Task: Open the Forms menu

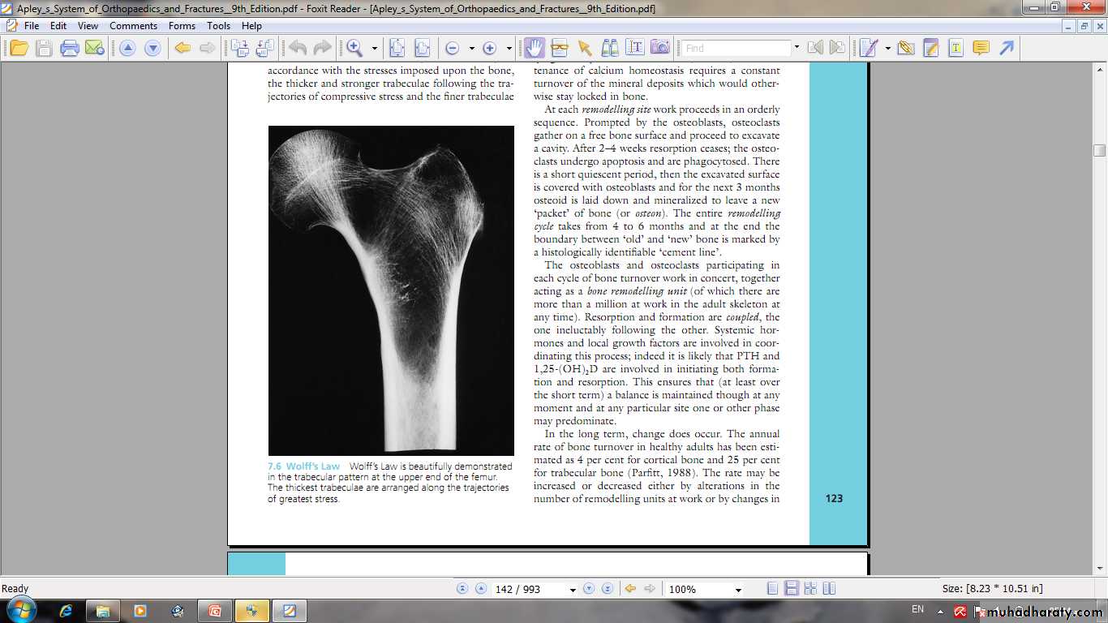Action: 182,26
